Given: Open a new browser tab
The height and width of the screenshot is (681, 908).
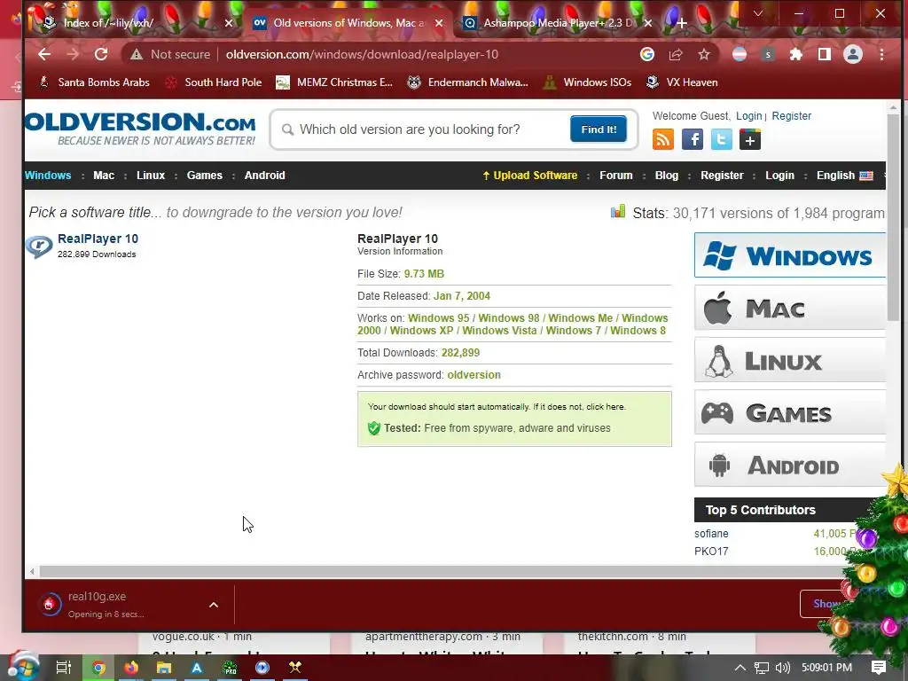Looking at the screenshot, I should [682, 23].
